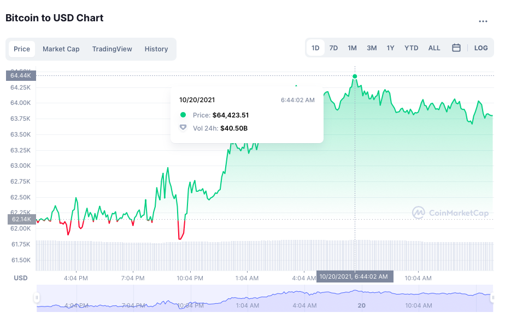Open the calendar date range picker

pyautogui.click(x=456, y=48)
